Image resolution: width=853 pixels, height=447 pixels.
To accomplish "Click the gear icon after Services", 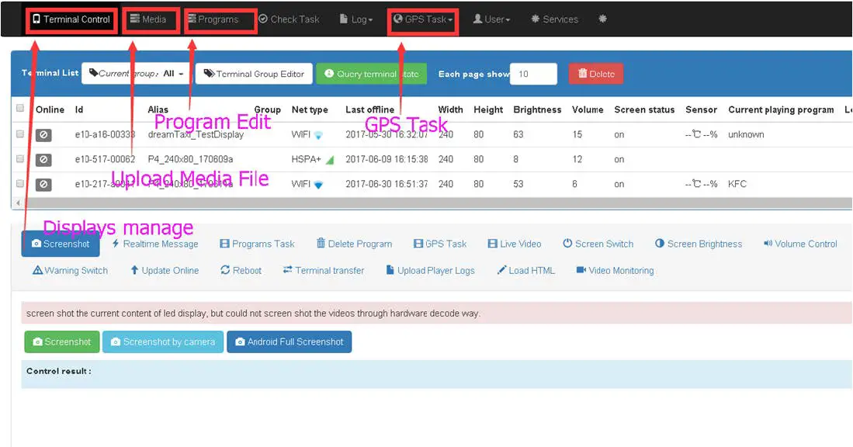I will 602,19.
